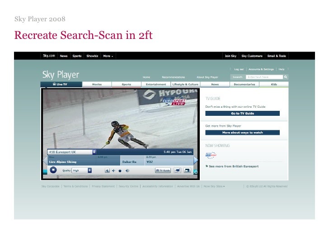This screenshot has height=233, width=329.
Task: Expand More Sky Sites in the footer
Action: pyautogui.click(x=214, y=186)
